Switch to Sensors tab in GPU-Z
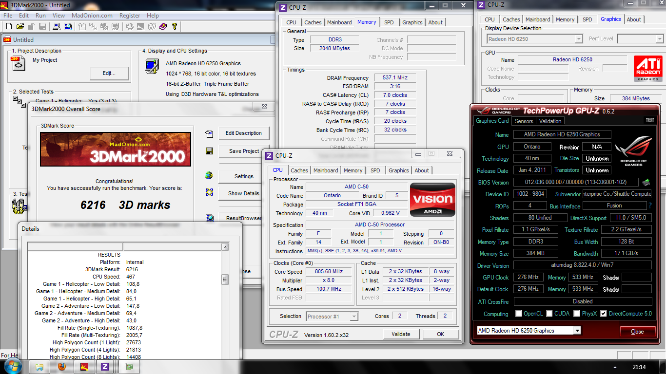666x374 pixels. click(524, 121)
